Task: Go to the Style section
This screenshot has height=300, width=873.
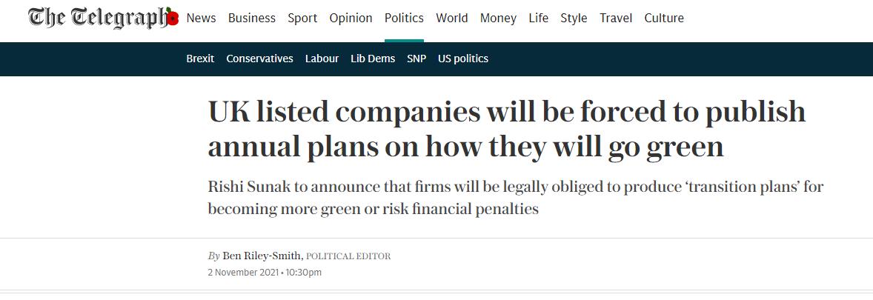Action: [x=574, y=18]
